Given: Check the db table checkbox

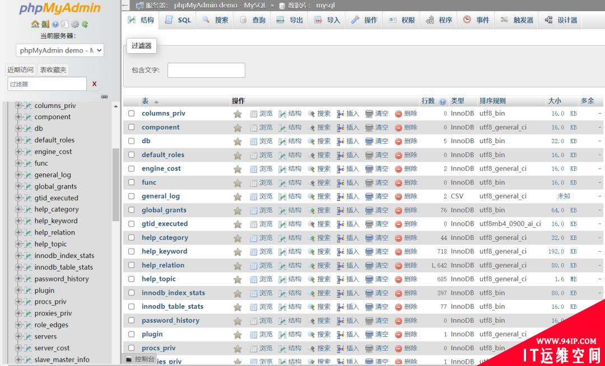Looking at the screenshot, I should point(132,141).
